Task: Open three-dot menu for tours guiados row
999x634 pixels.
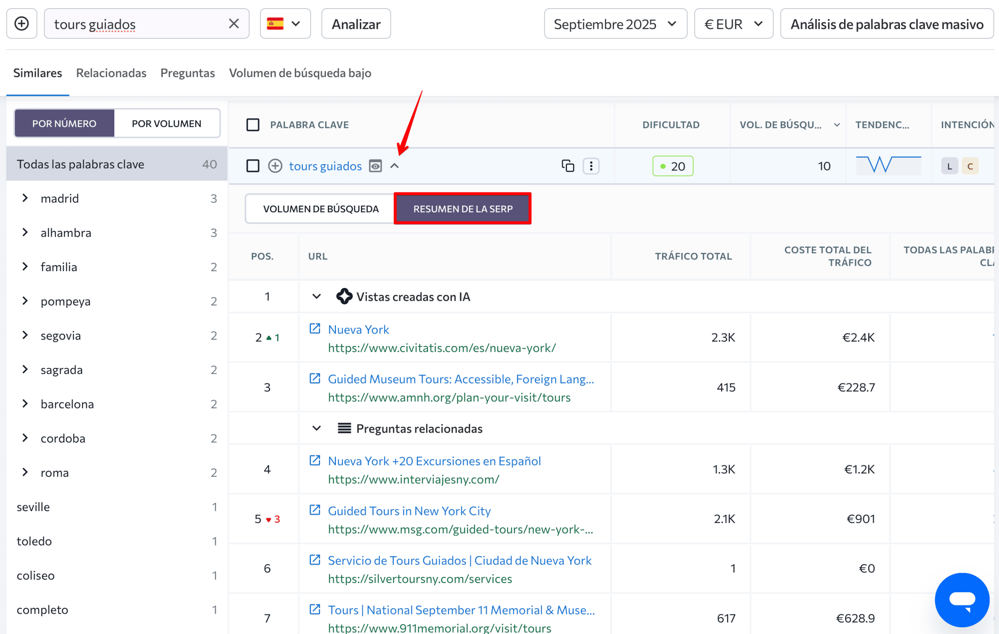Action: pyautogui.click(x=591, y=166)
